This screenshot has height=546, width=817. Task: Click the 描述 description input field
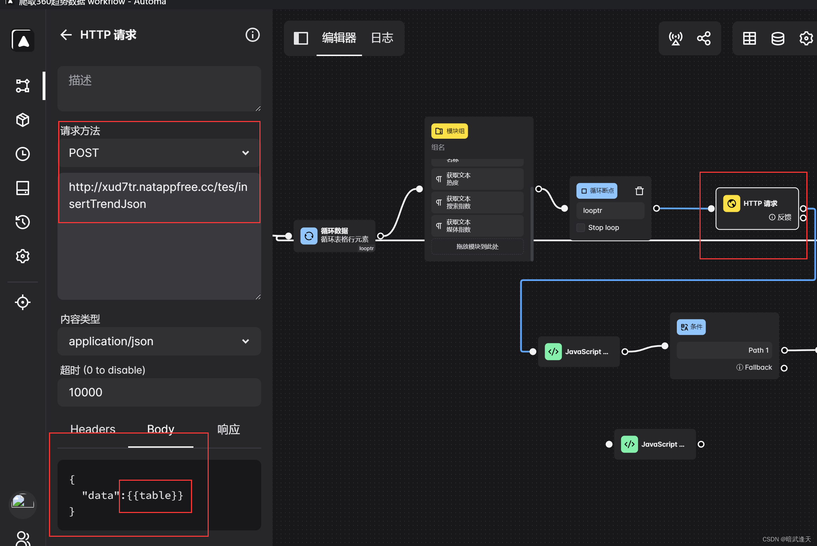[159, 89]
